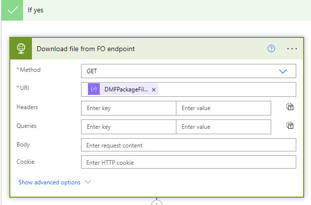Screen dimensions: 311x205
Task: Click the Headers 'Enter value' field
Action: click(223, 108)
